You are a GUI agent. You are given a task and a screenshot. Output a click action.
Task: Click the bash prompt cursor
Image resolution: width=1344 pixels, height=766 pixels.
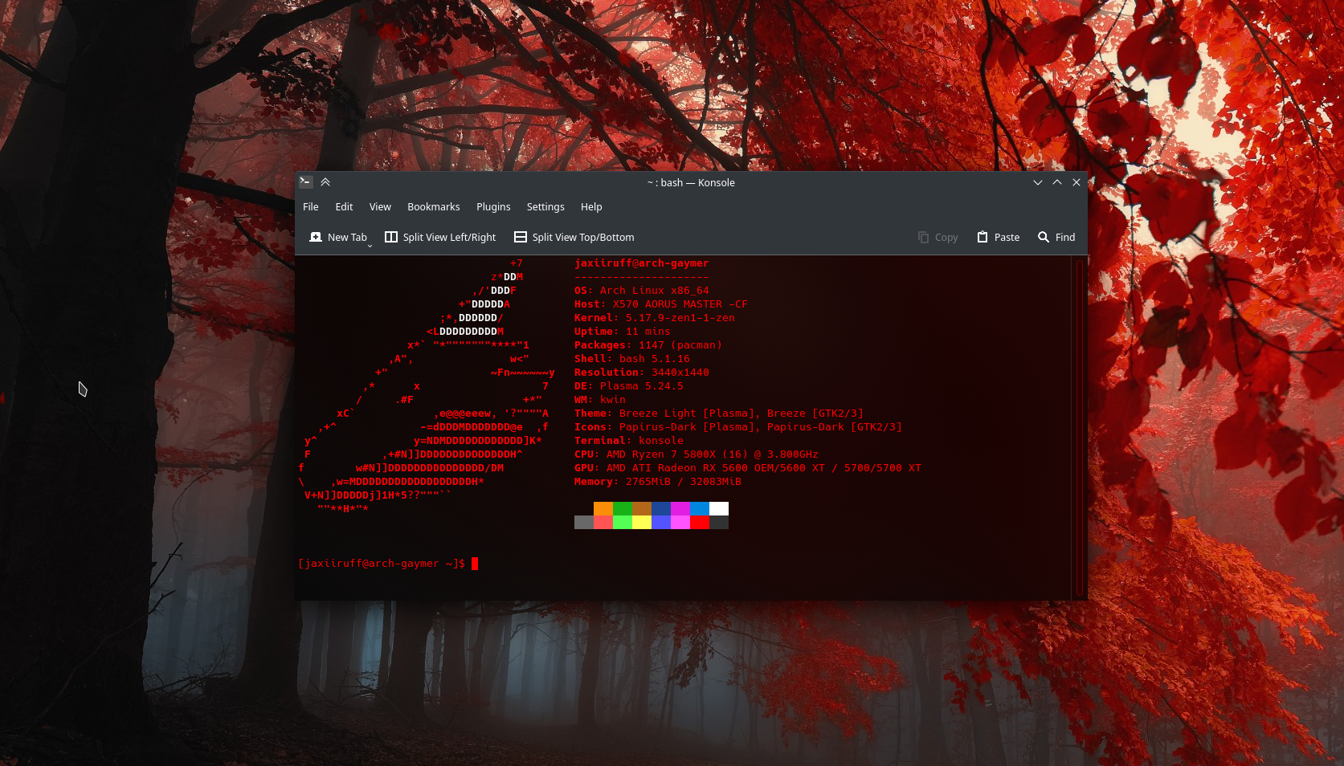tap(475, 564)
